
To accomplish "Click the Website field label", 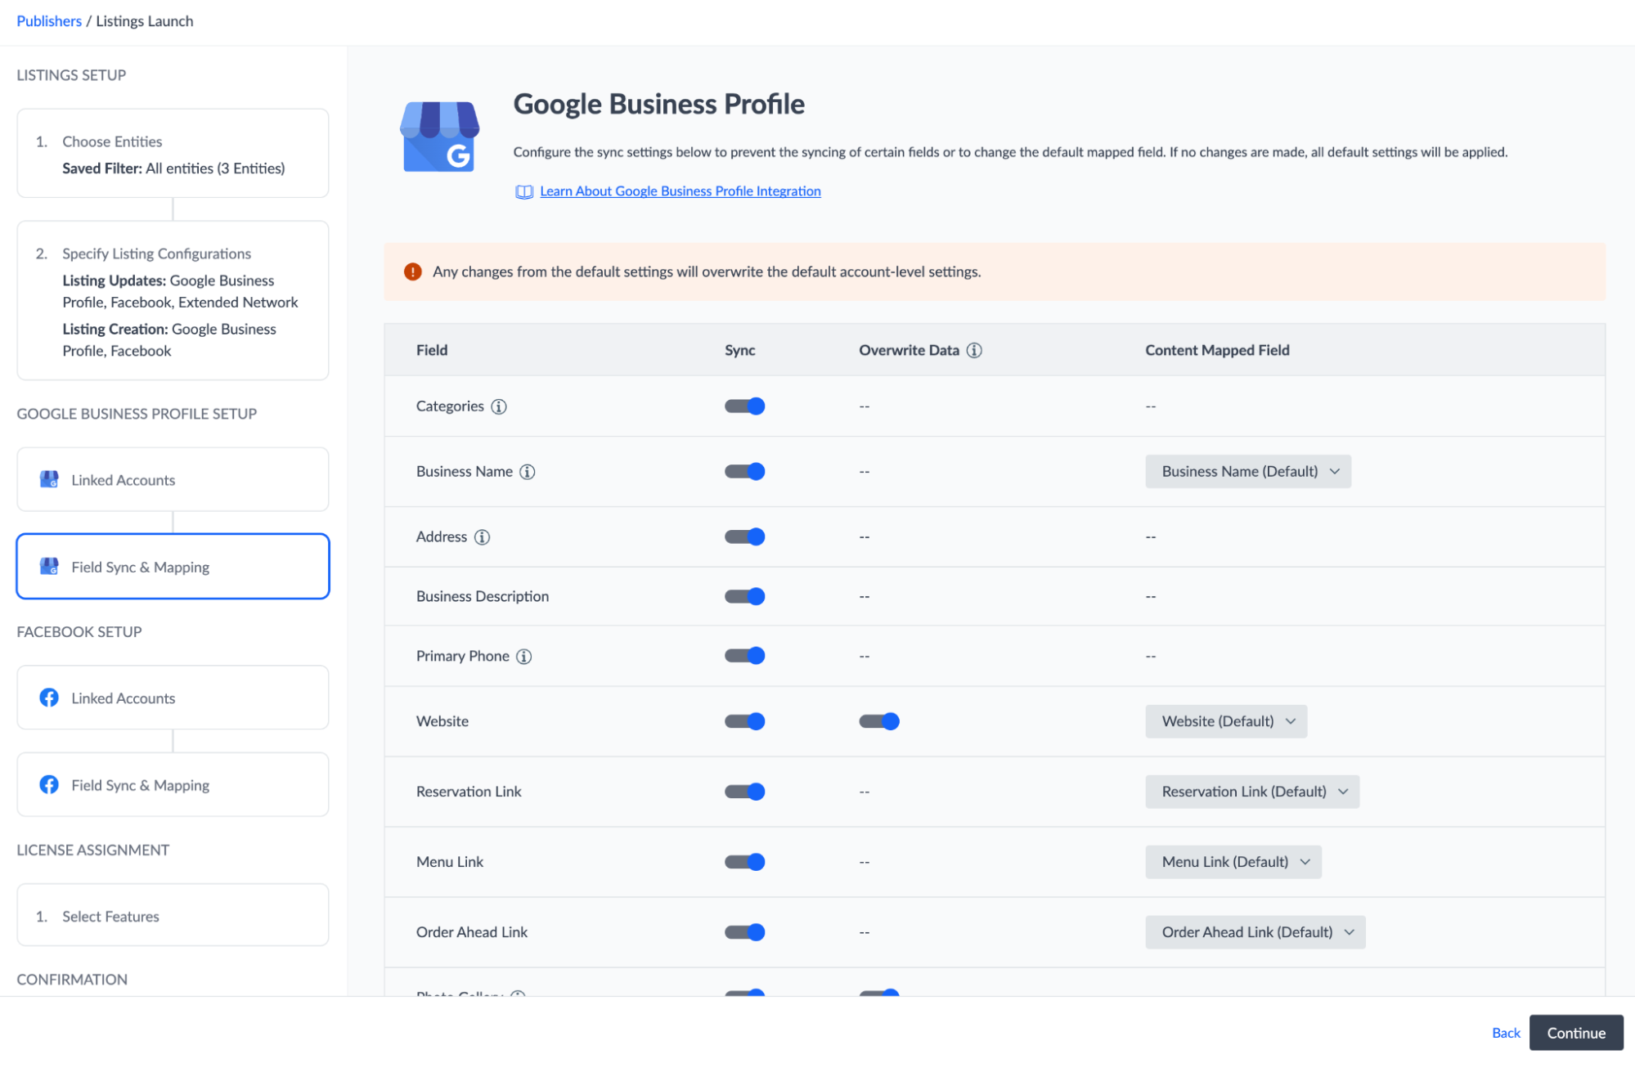I will tap(442, 721).
